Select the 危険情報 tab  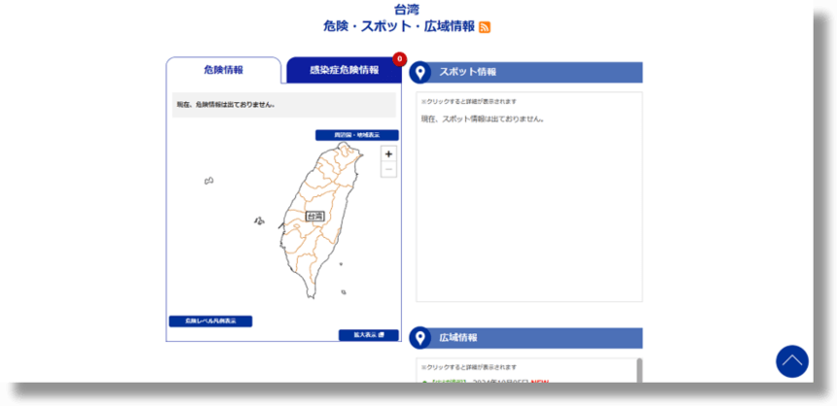click(x=224, y=70)
